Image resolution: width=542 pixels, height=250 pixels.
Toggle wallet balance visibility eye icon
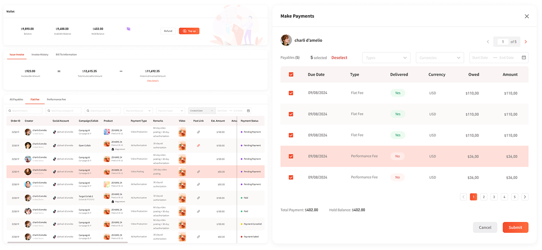tap(129, 29)
